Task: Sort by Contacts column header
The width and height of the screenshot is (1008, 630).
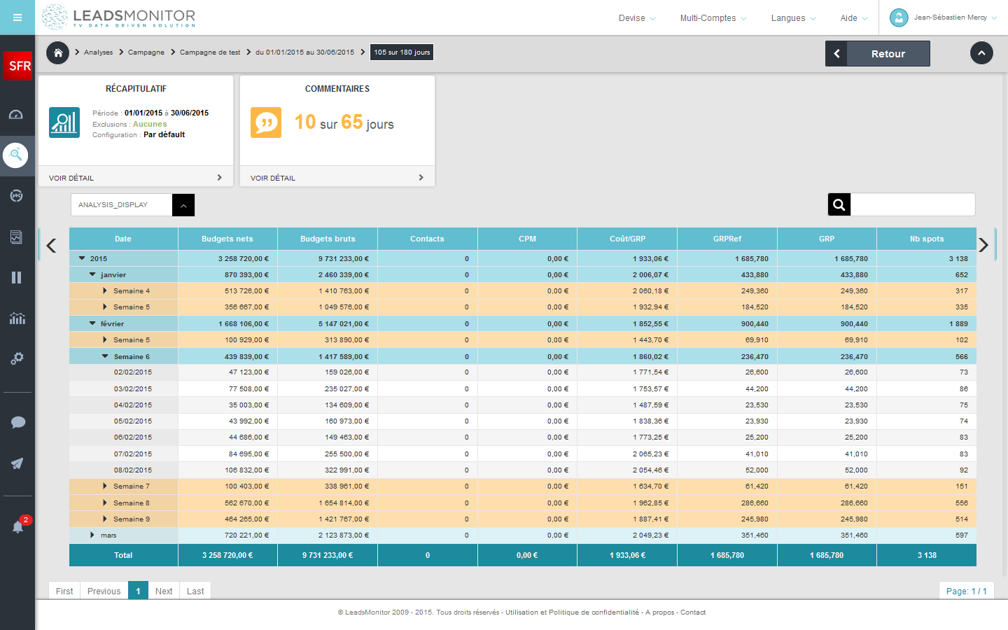Action: click(427, 239)
